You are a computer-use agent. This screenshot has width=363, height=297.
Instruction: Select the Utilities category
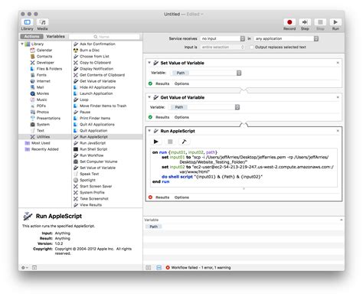43,137
